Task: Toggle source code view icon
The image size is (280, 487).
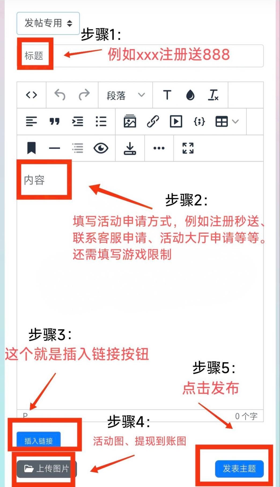Action: coord(31,95)
